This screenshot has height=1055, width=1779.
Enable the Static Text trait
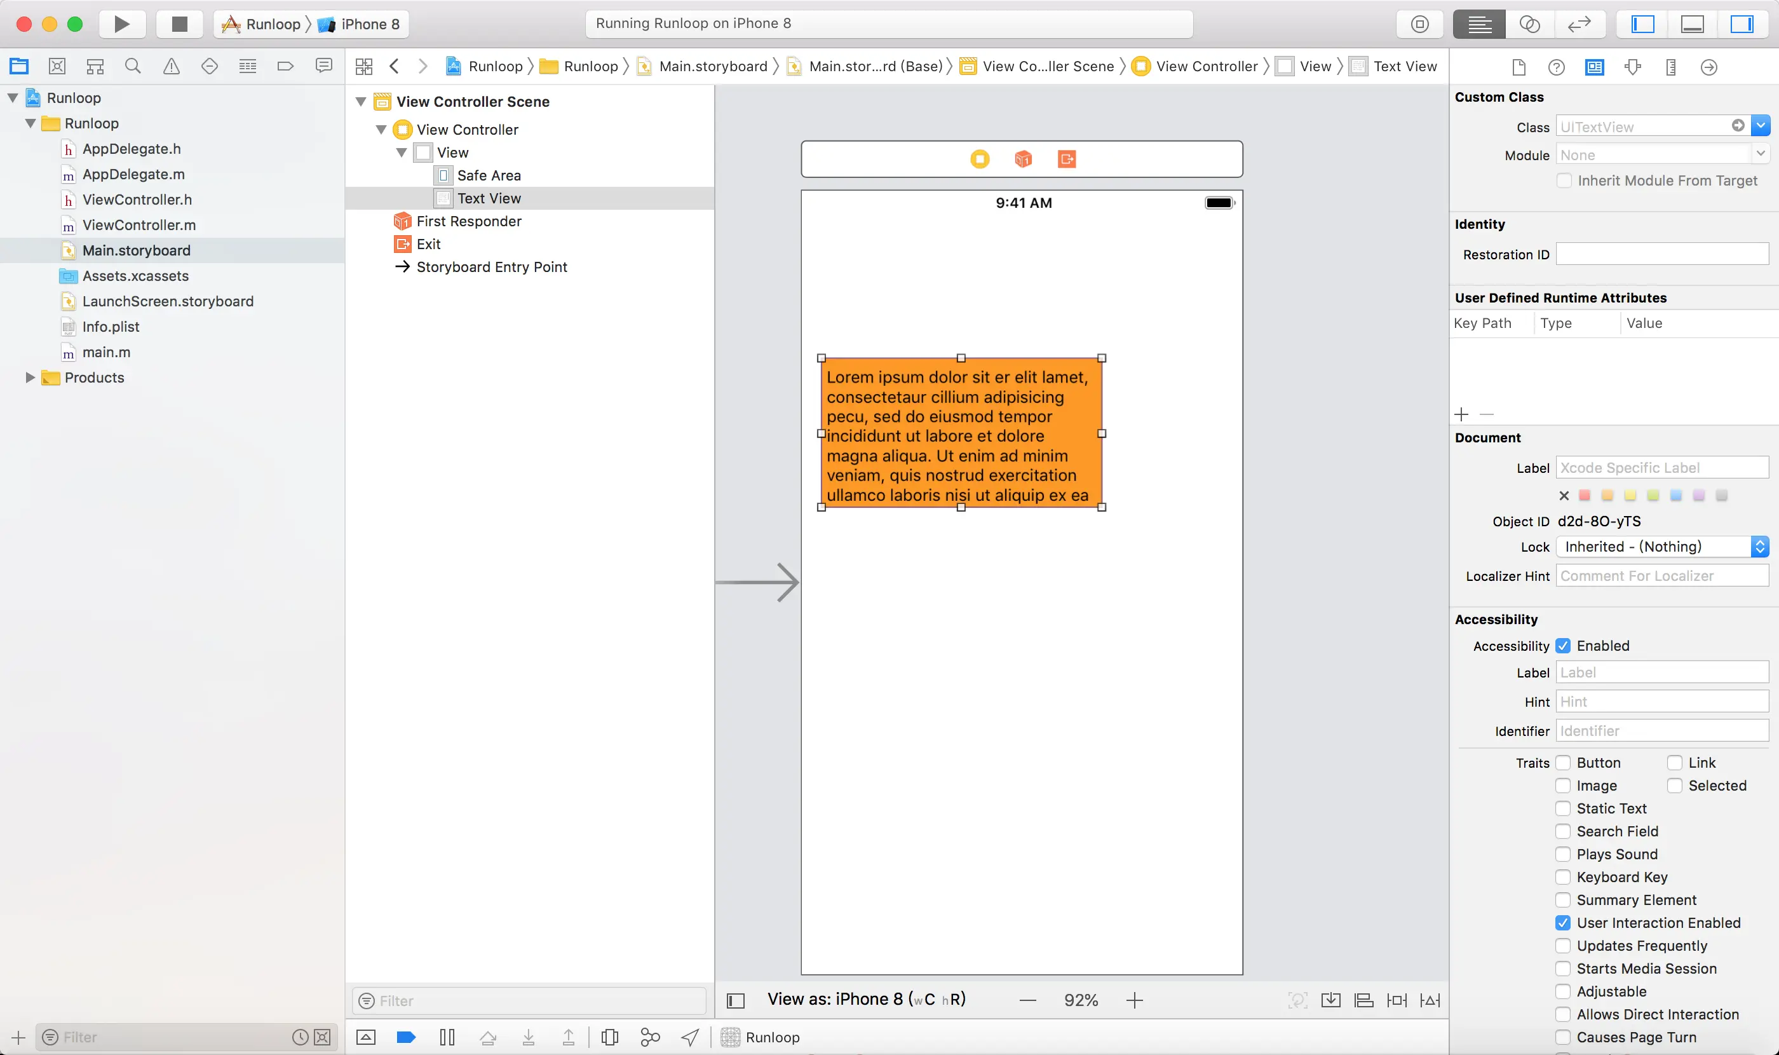[1563, 808]
